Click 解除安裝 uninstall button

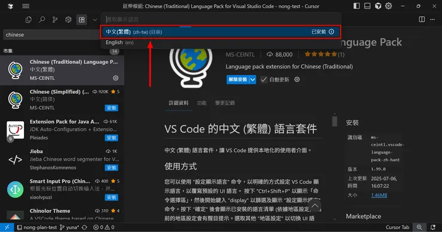pyautogui.click(x=238, y=79)
